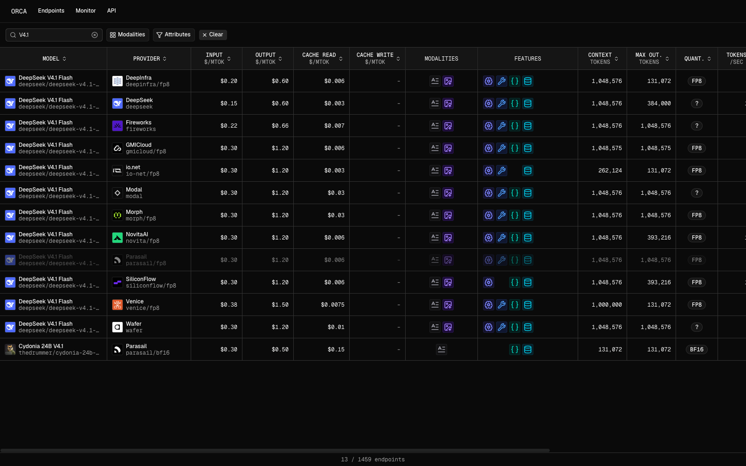Image resolution: width=746 pixels, height=466 pixels.
Task: Click the $0.0075 cache read price in Venice row
Action: tap(333, 305)
